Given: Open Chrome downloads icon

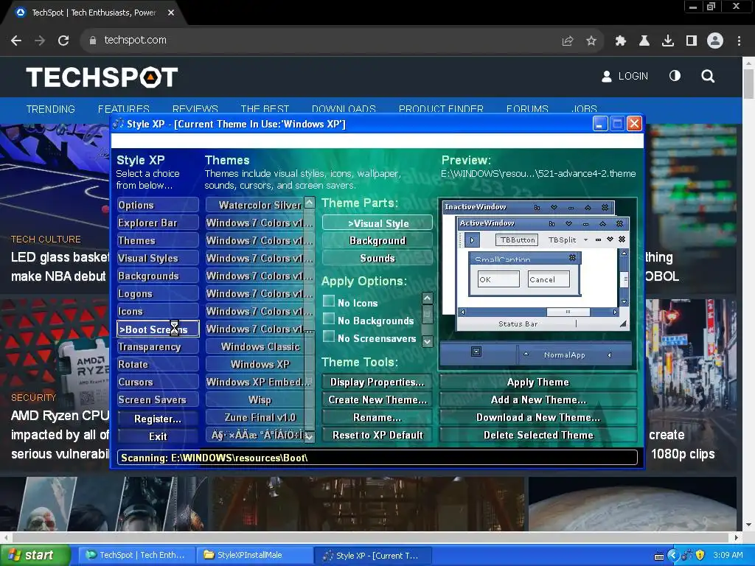Looking at the screenshot, I should pyautogui.click(x=668, y=41).
